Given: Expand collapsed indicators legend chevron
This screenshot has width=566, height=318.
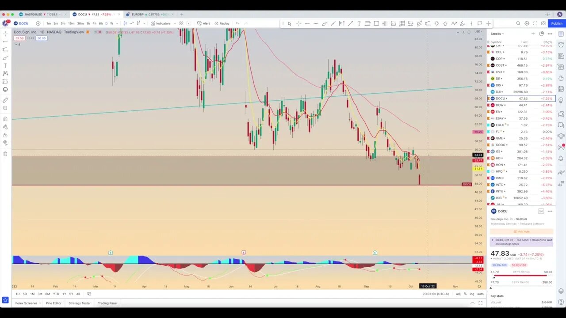Looking at the screenshot, I should click(17, 45).
